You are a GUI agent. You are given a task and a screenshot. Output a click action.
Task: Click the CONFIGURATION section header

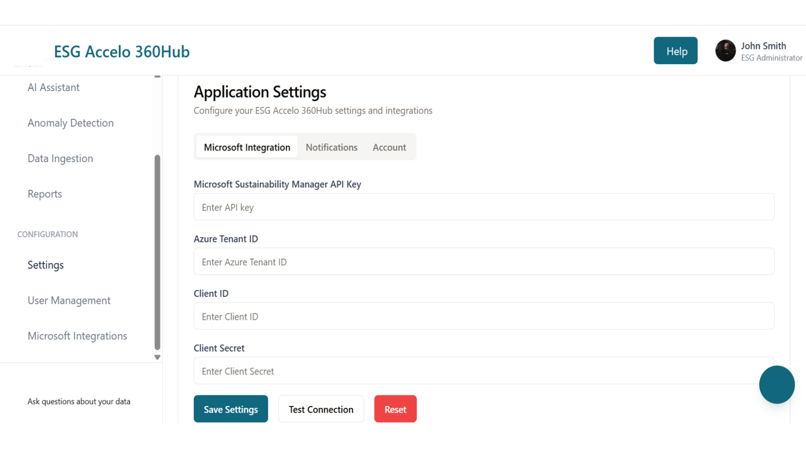[48, 234]
